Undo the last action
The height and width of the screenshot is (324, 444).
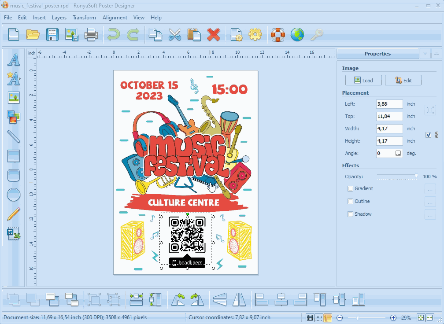(113, 34)
